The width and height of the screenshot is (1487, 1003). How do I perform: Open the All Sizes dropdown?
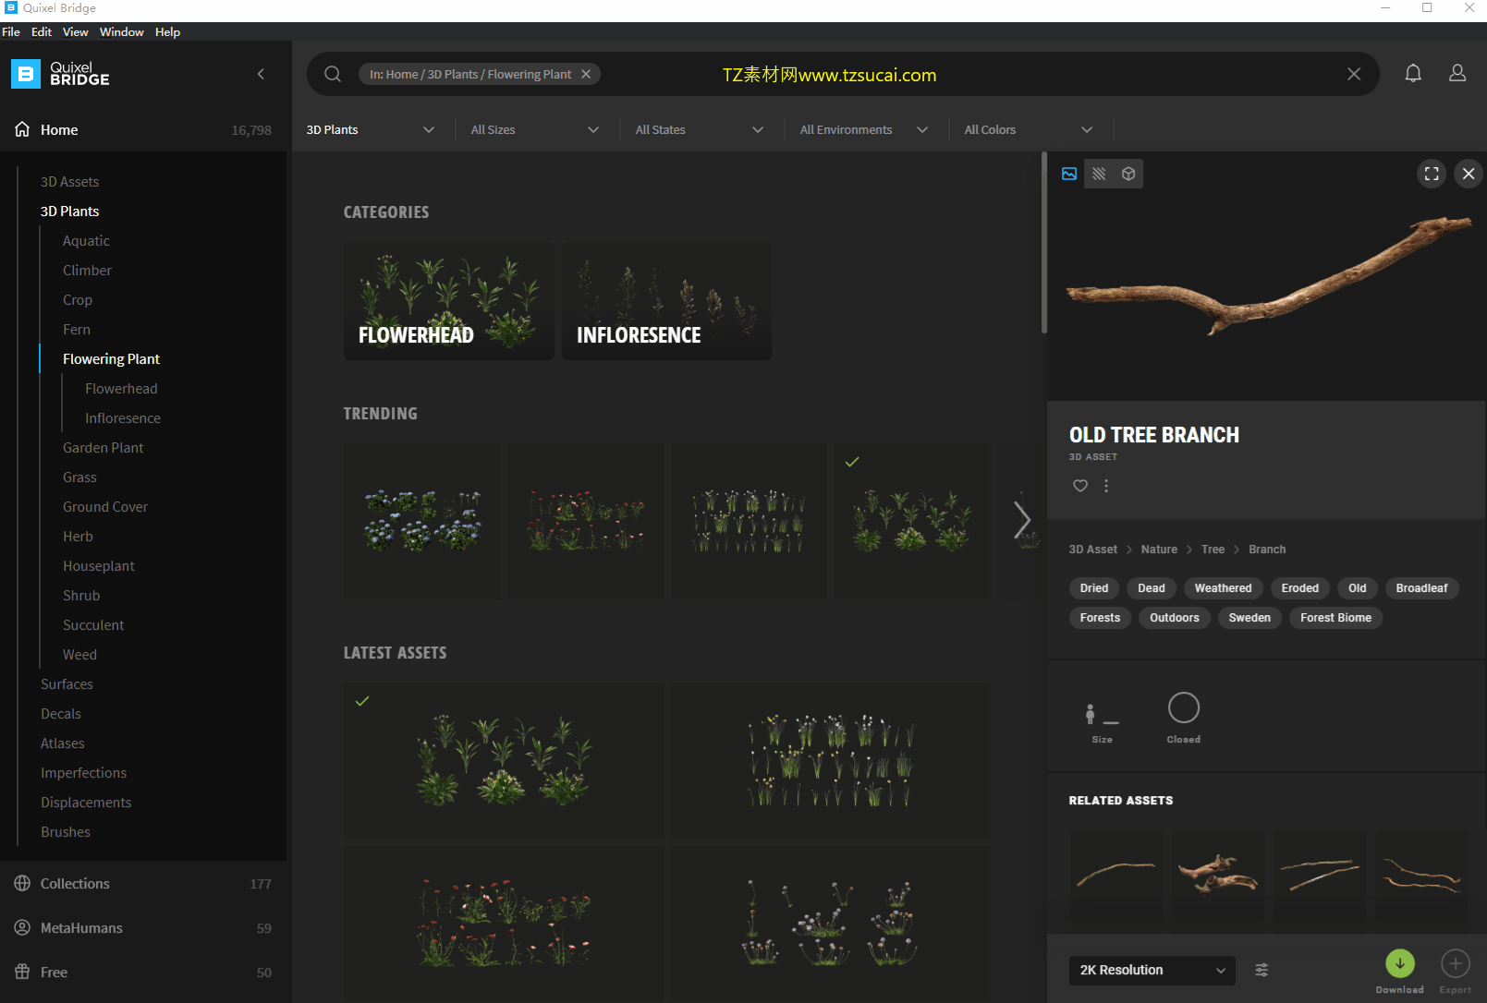[535, 129]
